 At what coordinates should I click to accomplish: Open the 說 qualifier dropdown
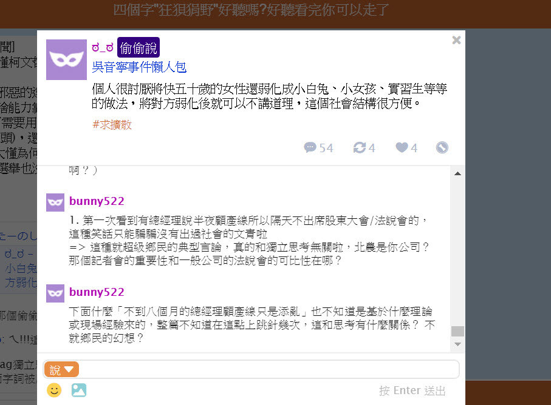[x=61, y=370]
